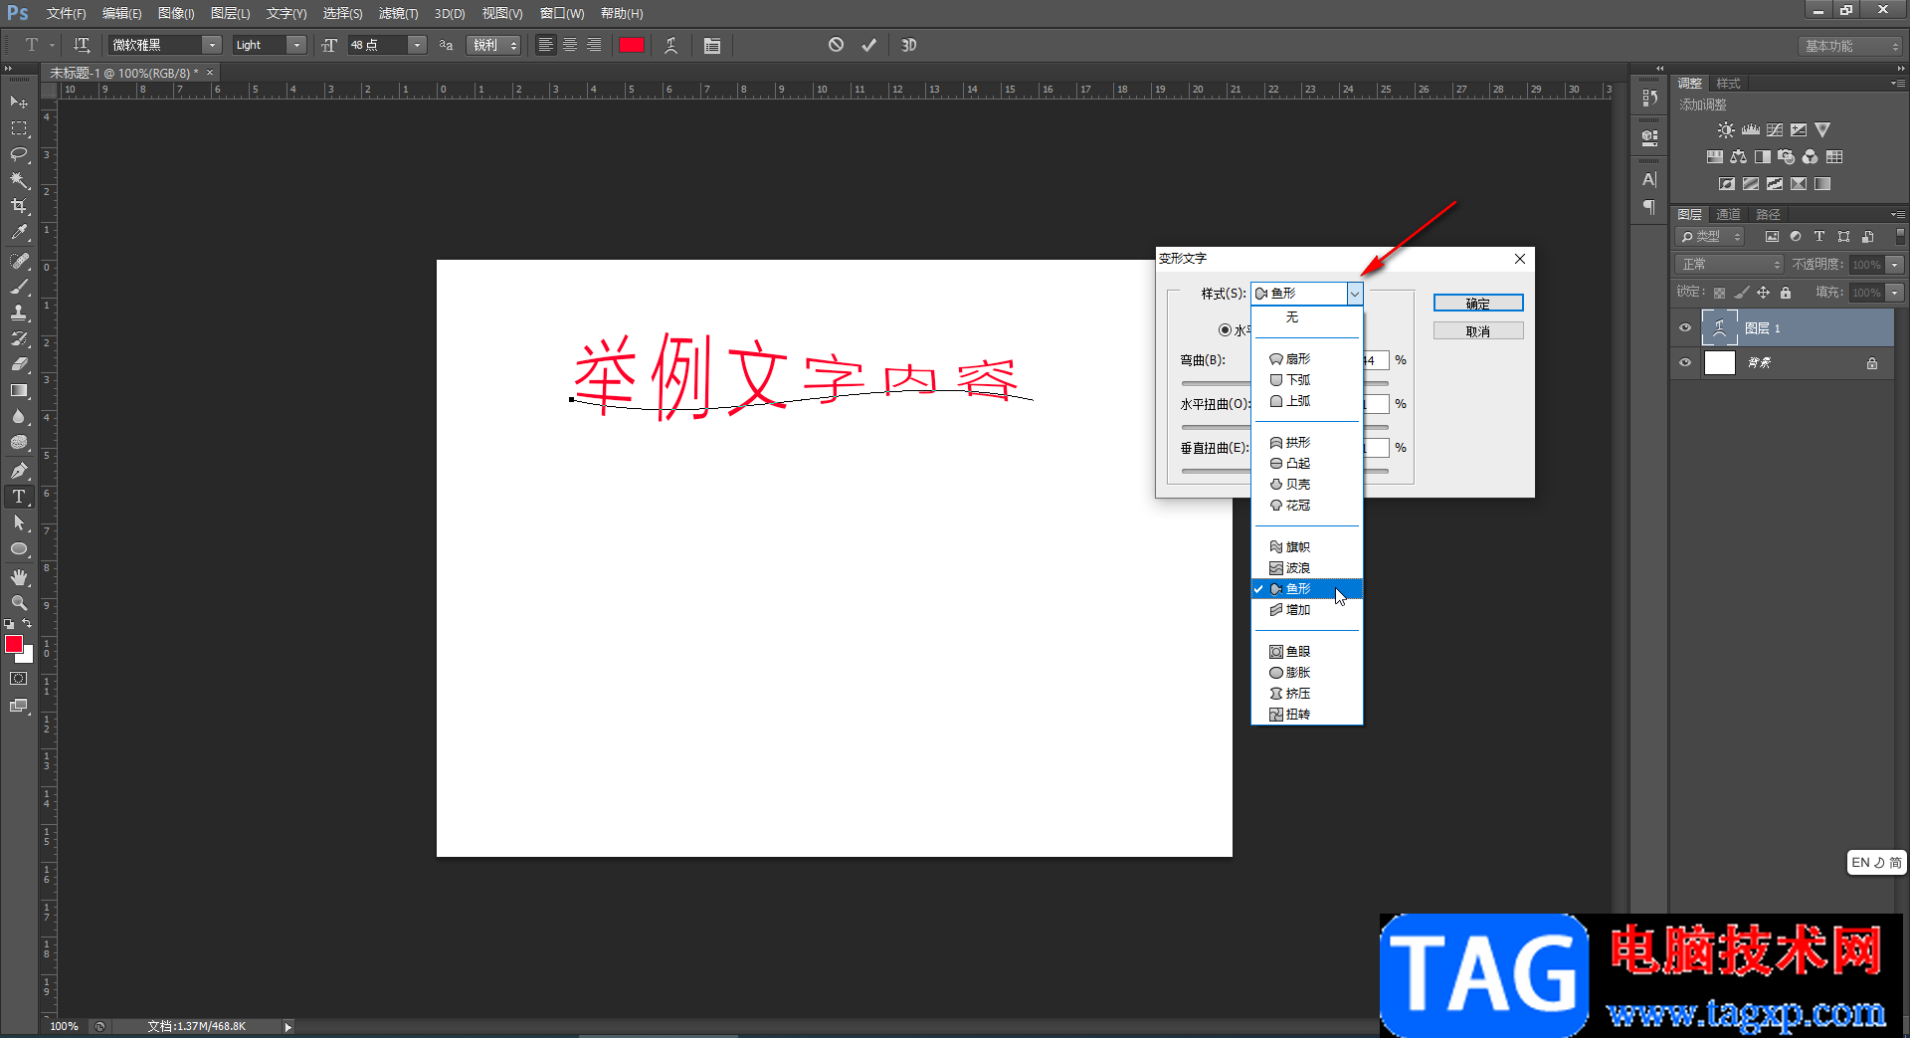Open the History panel icon
The image size is (1910, 1038).
tap(1649, 99)
